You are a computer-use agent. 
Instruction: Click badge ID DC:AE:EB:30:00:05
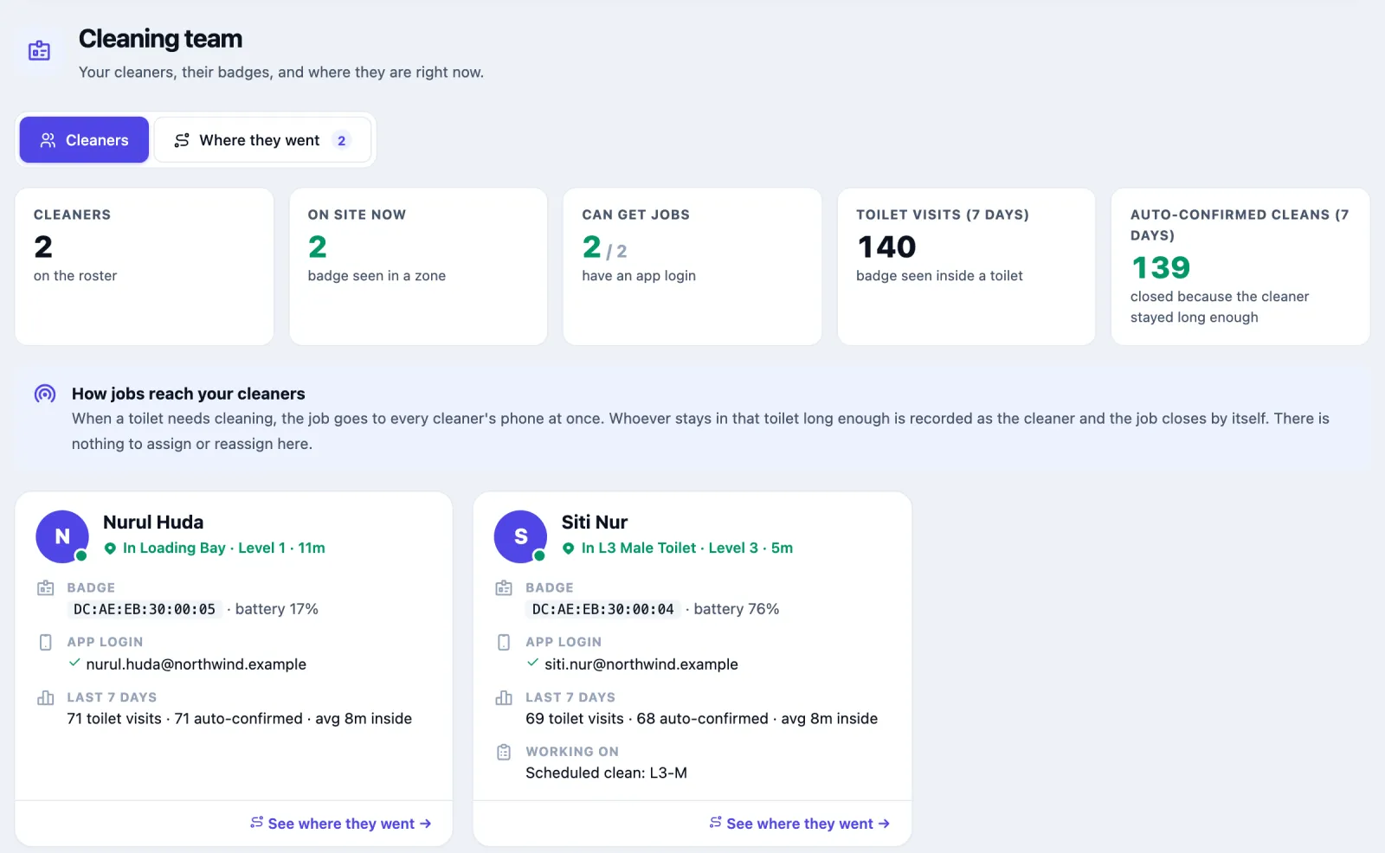[x=145, y=610]
